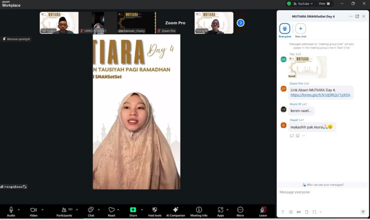
Task: Insert a GIF in the chat
Action: point(299,212)
